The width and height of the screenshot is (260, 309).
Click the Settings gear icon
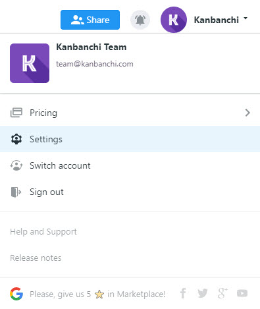pyautogui.click(x=16, y=139)
